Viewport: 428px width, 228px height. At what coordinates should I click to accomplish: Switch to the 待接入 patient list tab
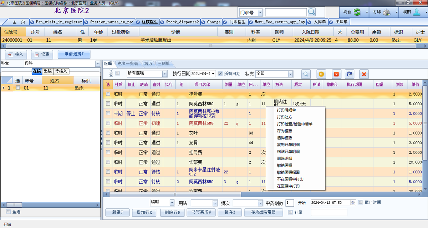(61, 71)
